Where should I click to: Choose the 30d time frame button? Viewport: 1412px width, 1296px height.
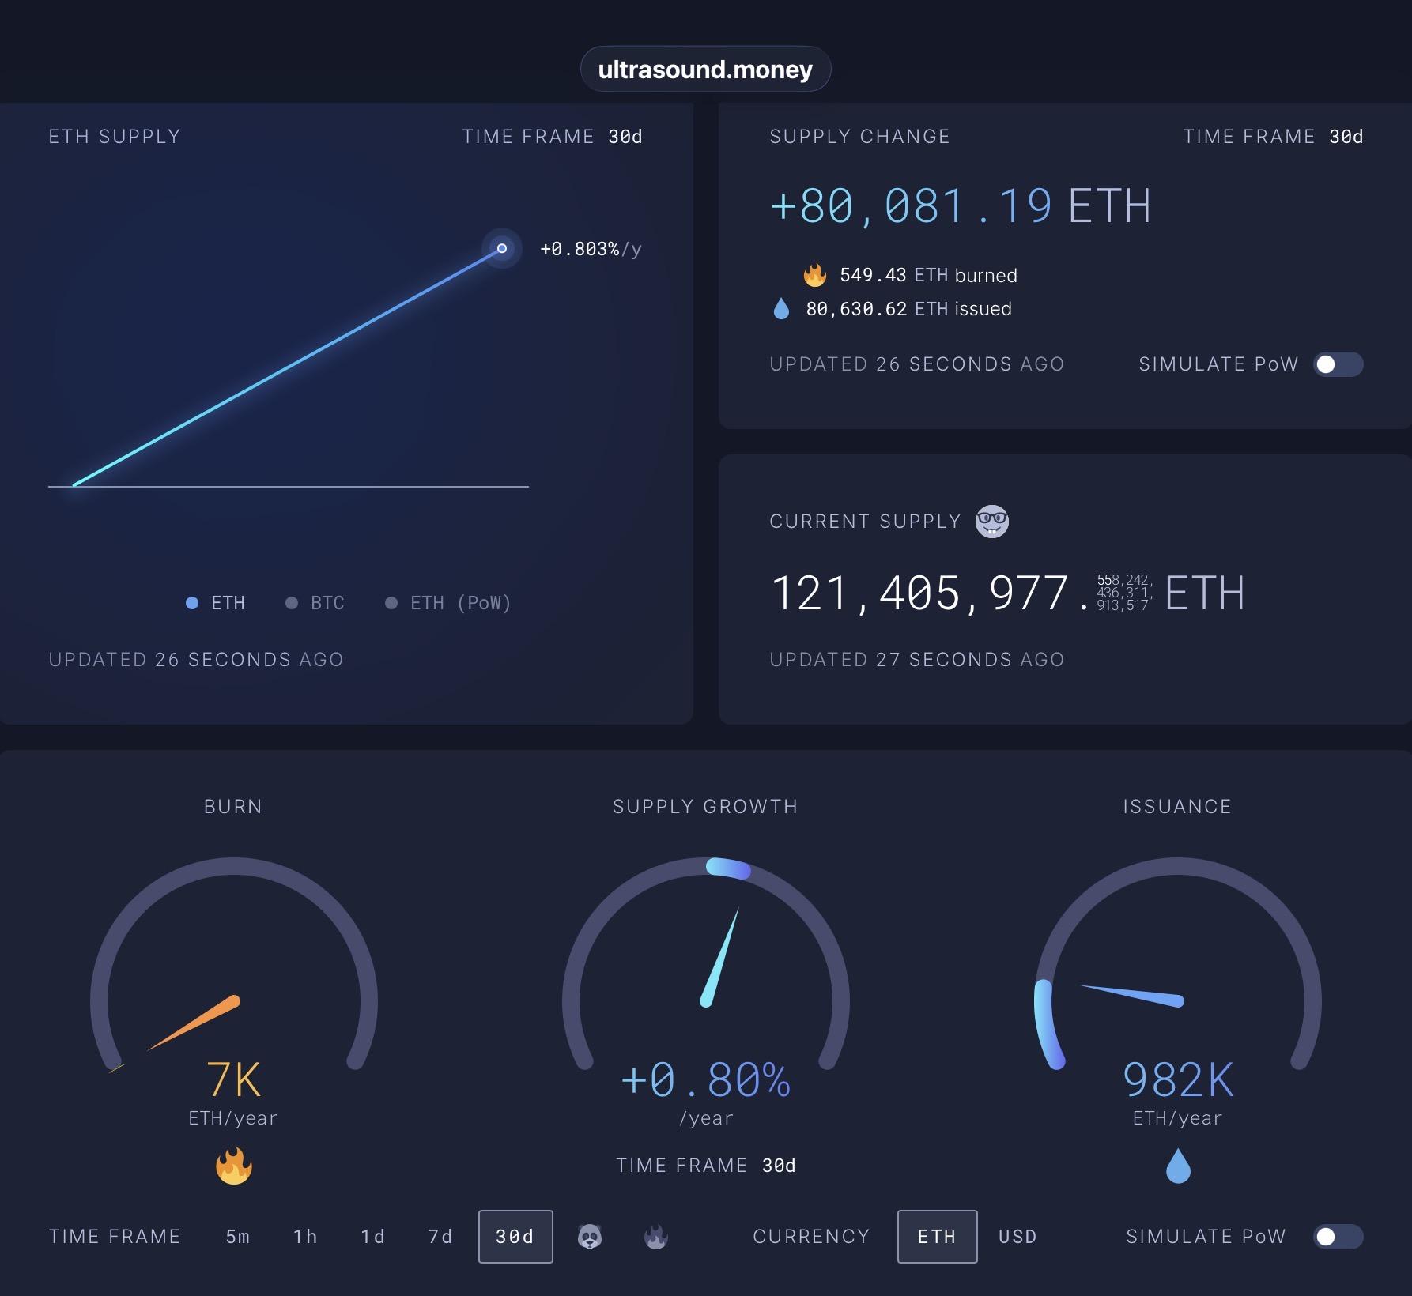(515, 1237)
